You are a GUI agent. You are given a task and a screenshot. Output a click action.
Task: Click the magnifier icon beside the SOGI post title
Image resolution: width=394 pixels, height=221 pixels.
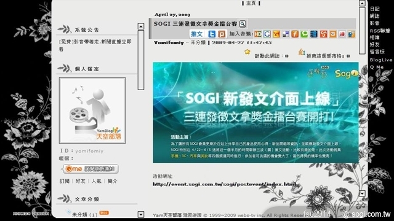pyautogui.click(x=243, y=24)
